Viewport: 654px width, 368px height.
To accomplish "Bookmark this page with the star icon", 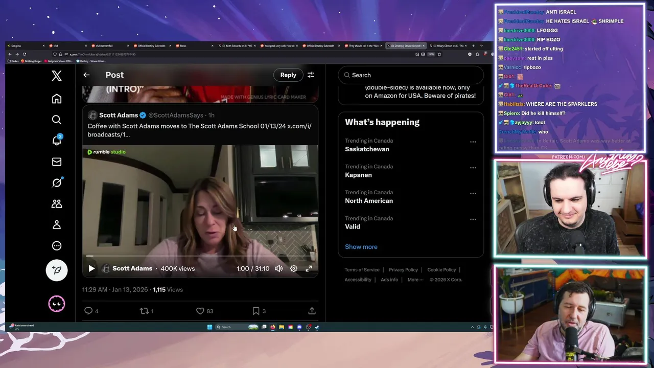I will click(439, 54).
